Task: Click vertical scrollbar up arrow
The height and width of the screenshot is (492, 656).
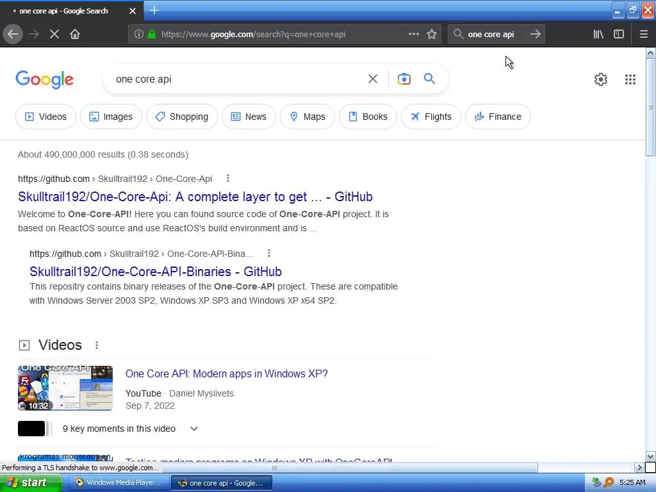Action: point(650,53)
